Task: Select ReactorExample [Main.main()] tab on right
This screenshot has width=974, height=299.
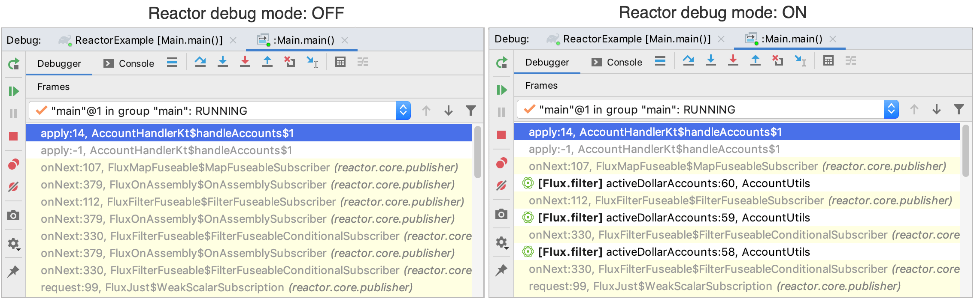Action: pos(636,39)
